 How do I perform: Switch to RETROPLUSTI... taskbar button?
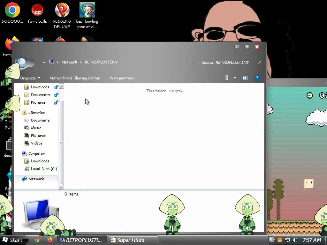pyautogui.click(x=82, y=240)
